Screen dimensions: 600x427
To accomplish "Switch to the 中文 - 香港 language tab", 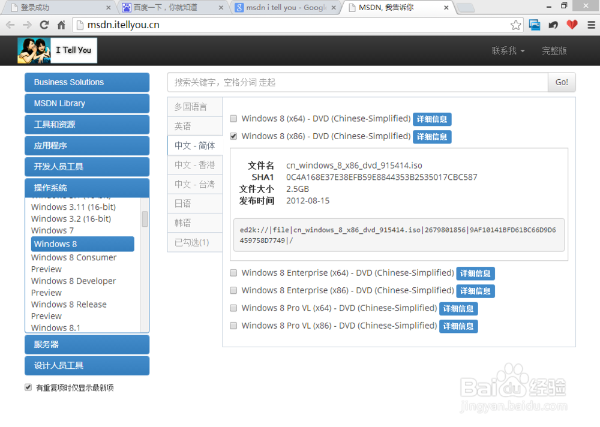I will [x=195, y=165].
